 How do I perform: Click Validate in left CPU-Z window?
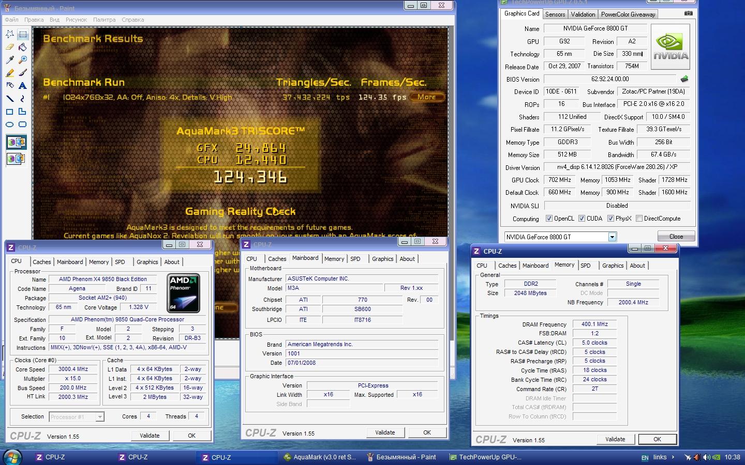(x=150, y=436)
